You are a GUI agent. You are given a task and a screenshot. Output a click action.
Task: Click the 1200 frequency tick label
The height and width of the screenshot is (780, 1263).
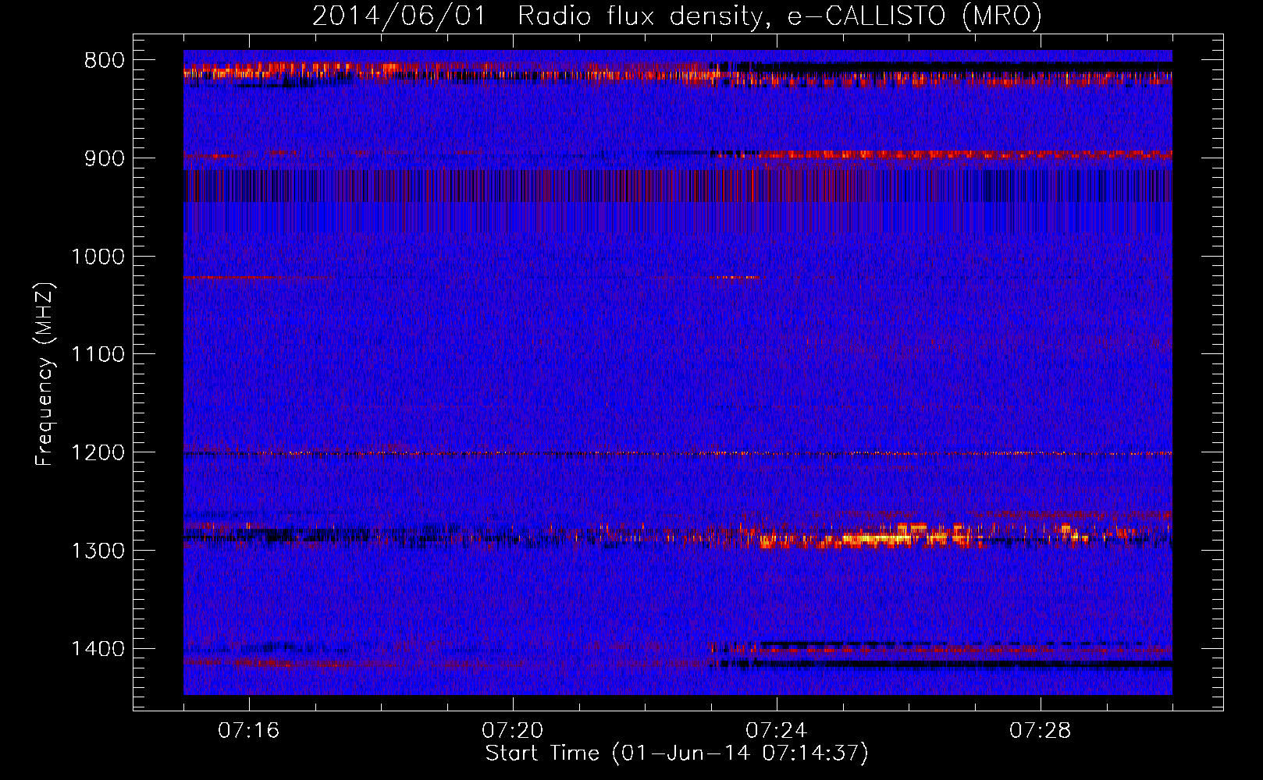[98, 453]
